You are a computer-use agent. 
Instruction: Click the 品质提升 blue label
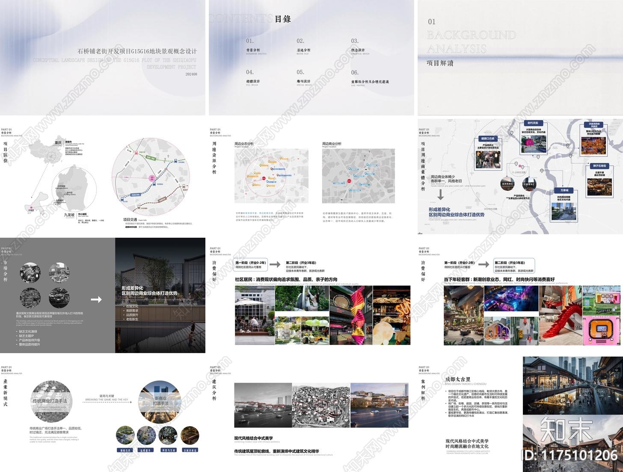pos(146,450)
